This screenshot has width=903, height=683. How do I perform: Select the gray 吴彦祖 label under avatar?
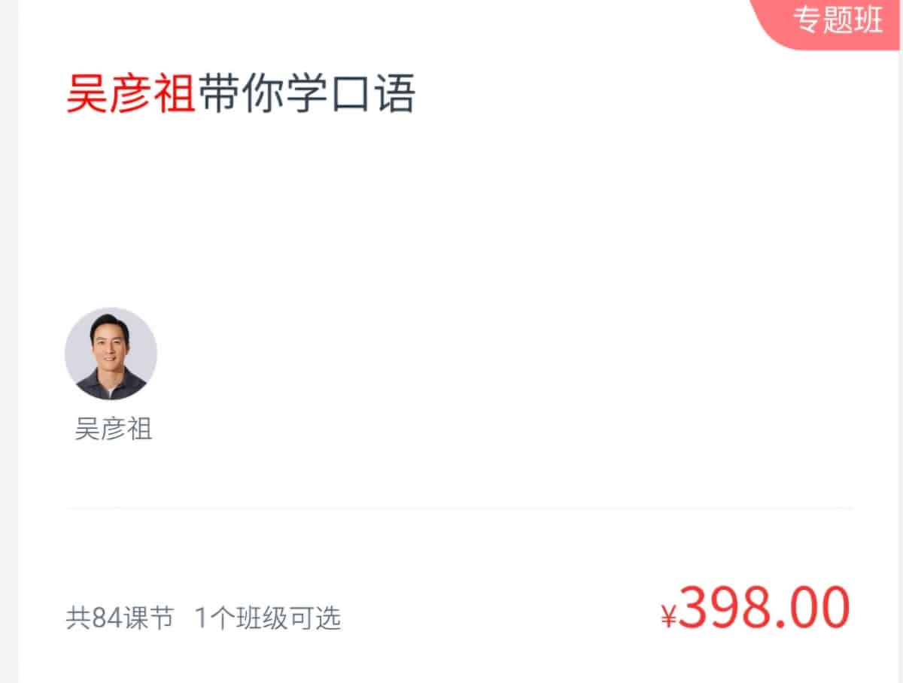tap(114, 430)
